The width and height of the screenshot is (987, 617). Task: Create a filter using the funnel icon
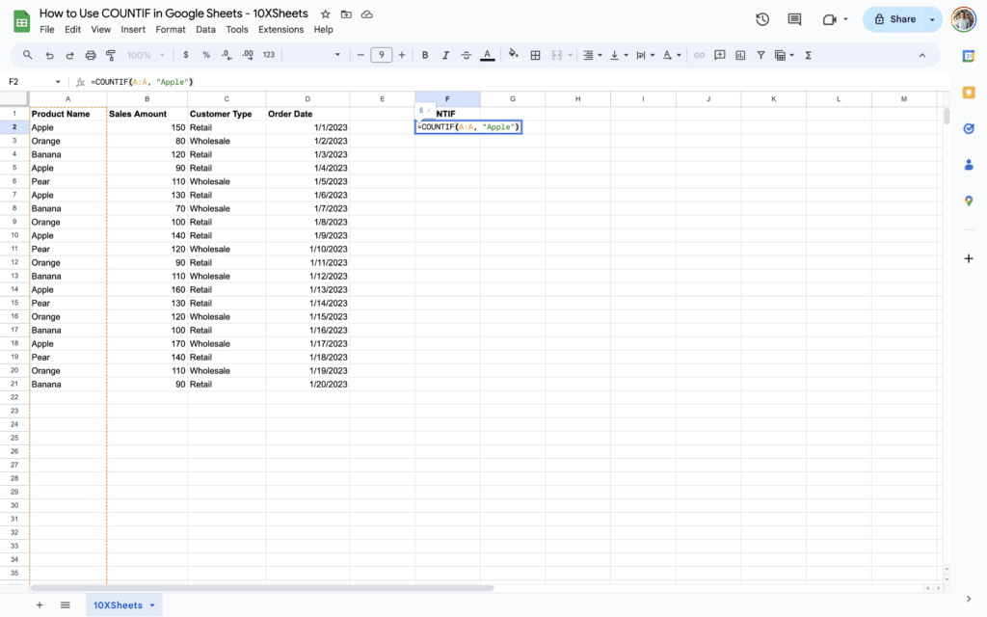(760, 55)
